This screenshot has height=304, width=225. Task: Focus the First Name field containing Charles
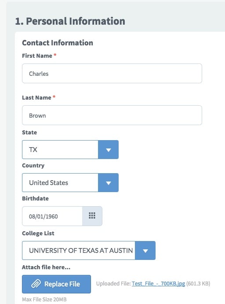click(x=112, y=74)
